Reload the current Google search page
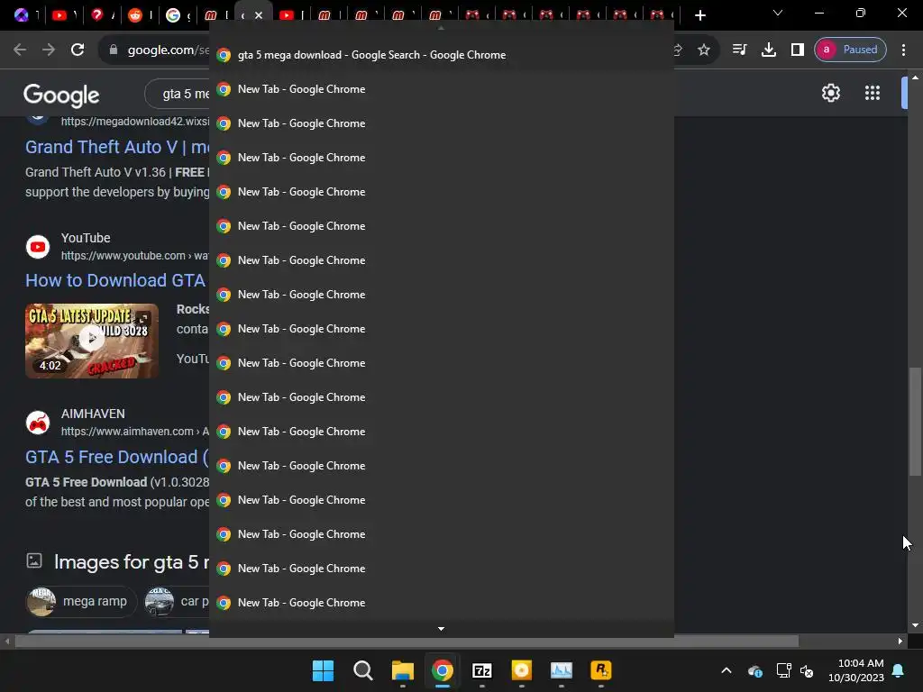This screenshot has width=923, height=692. pyautogui.click(x=78, y=50)
